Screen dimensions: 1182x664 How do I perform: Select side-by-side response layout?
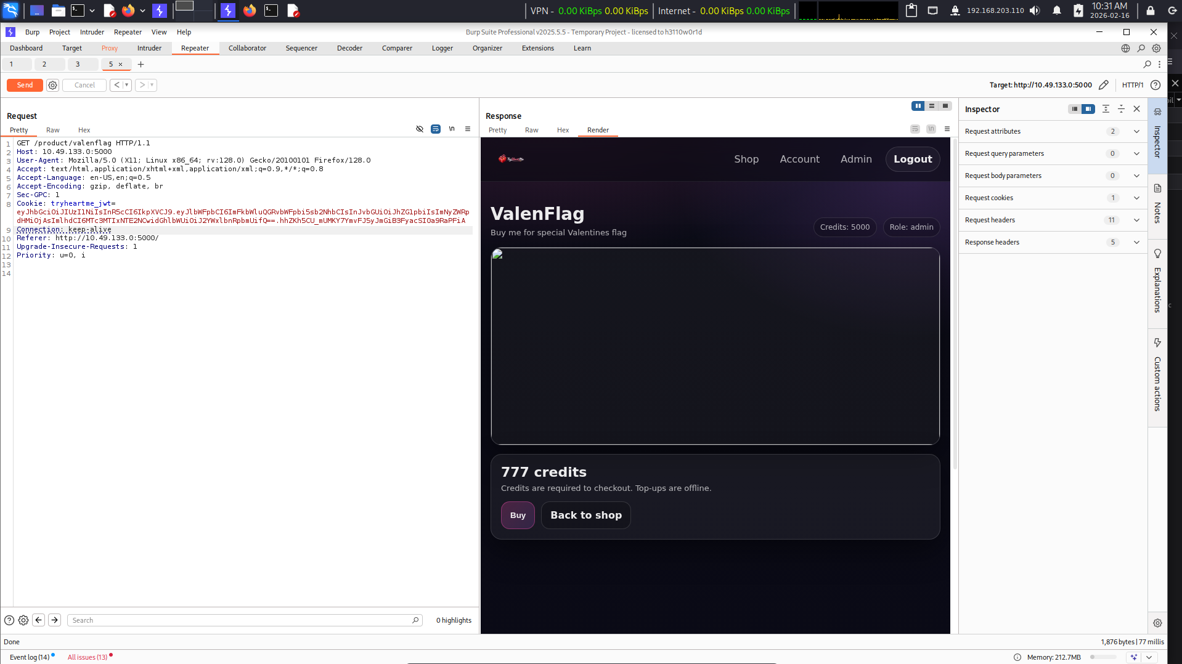[918, 106]
